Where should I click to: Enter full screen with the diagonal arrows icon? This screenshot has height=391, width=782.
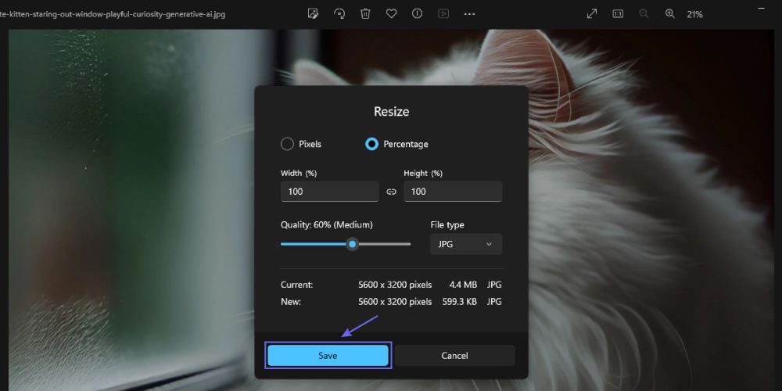592,13
